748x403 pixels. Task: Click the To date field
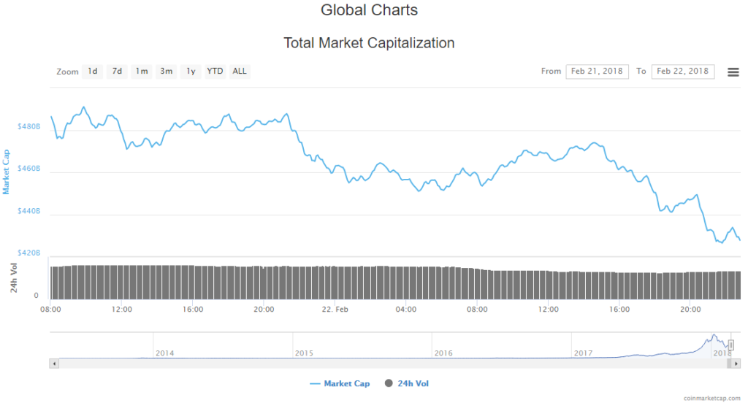coord(682,71)
